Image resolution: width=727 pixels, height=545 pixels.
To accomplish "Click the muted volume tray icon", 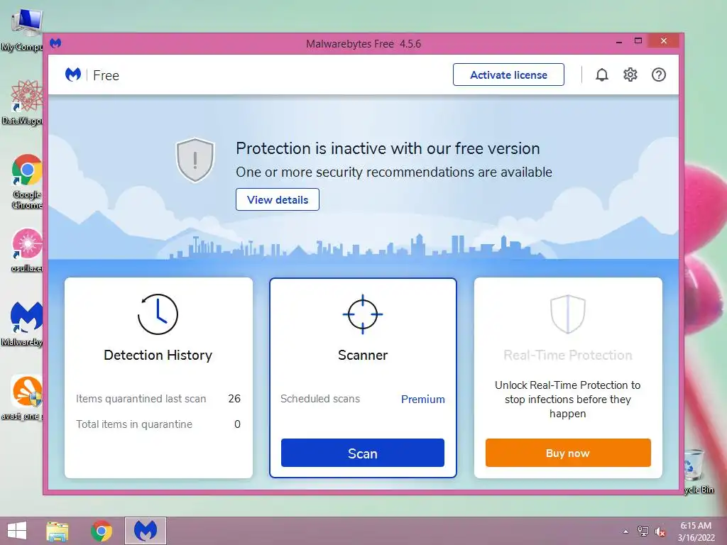I will tap(660, 532).
